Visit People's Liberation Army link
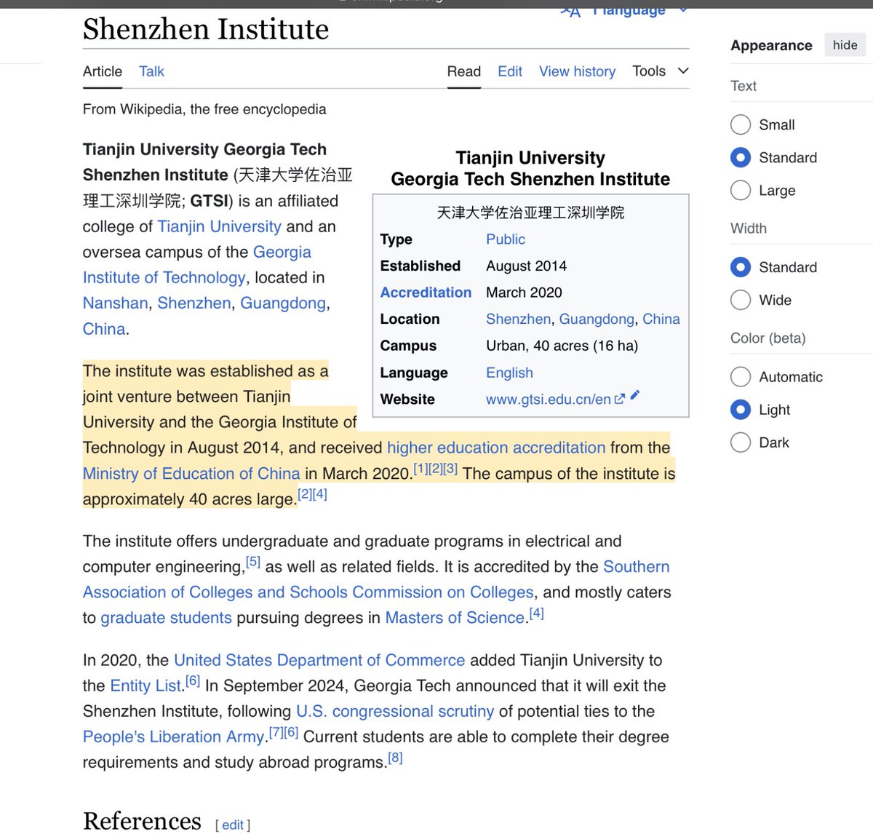This screenshot has height=834, width=873. (x=174, y=736)
